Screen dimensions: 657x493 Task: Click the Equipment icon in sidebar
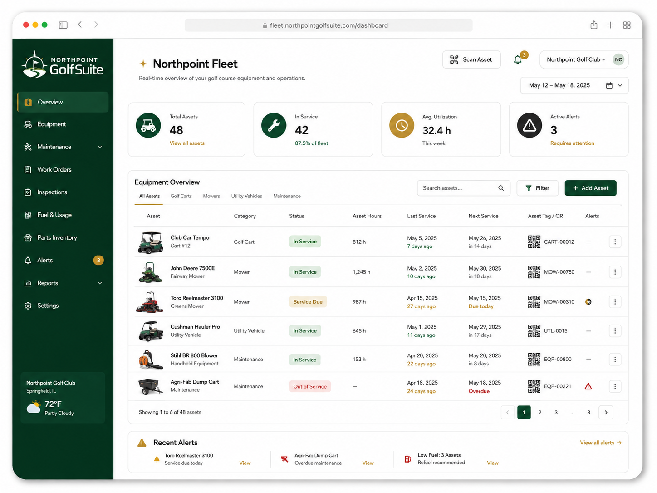click(28, 124)
